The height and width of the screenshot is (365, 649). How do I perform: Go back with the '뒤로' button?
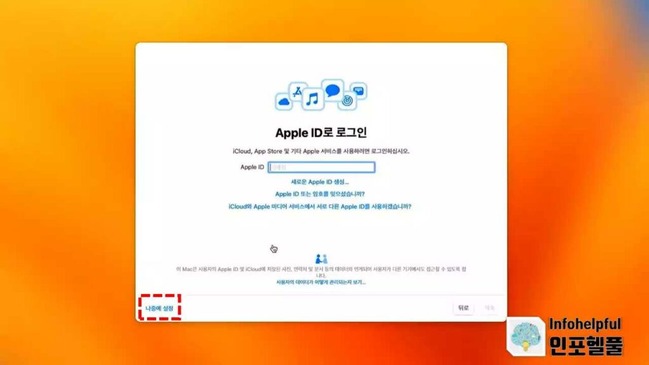tap(463, 308)
